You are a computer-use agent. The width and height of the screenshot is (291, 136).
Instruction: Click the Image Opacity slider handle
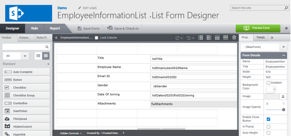[283, 110]
